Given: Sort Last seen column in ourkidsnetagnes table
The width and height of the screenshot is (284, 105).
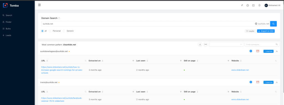Looking at the screenshot, I should pyautogui.click(x=147, y=61).
